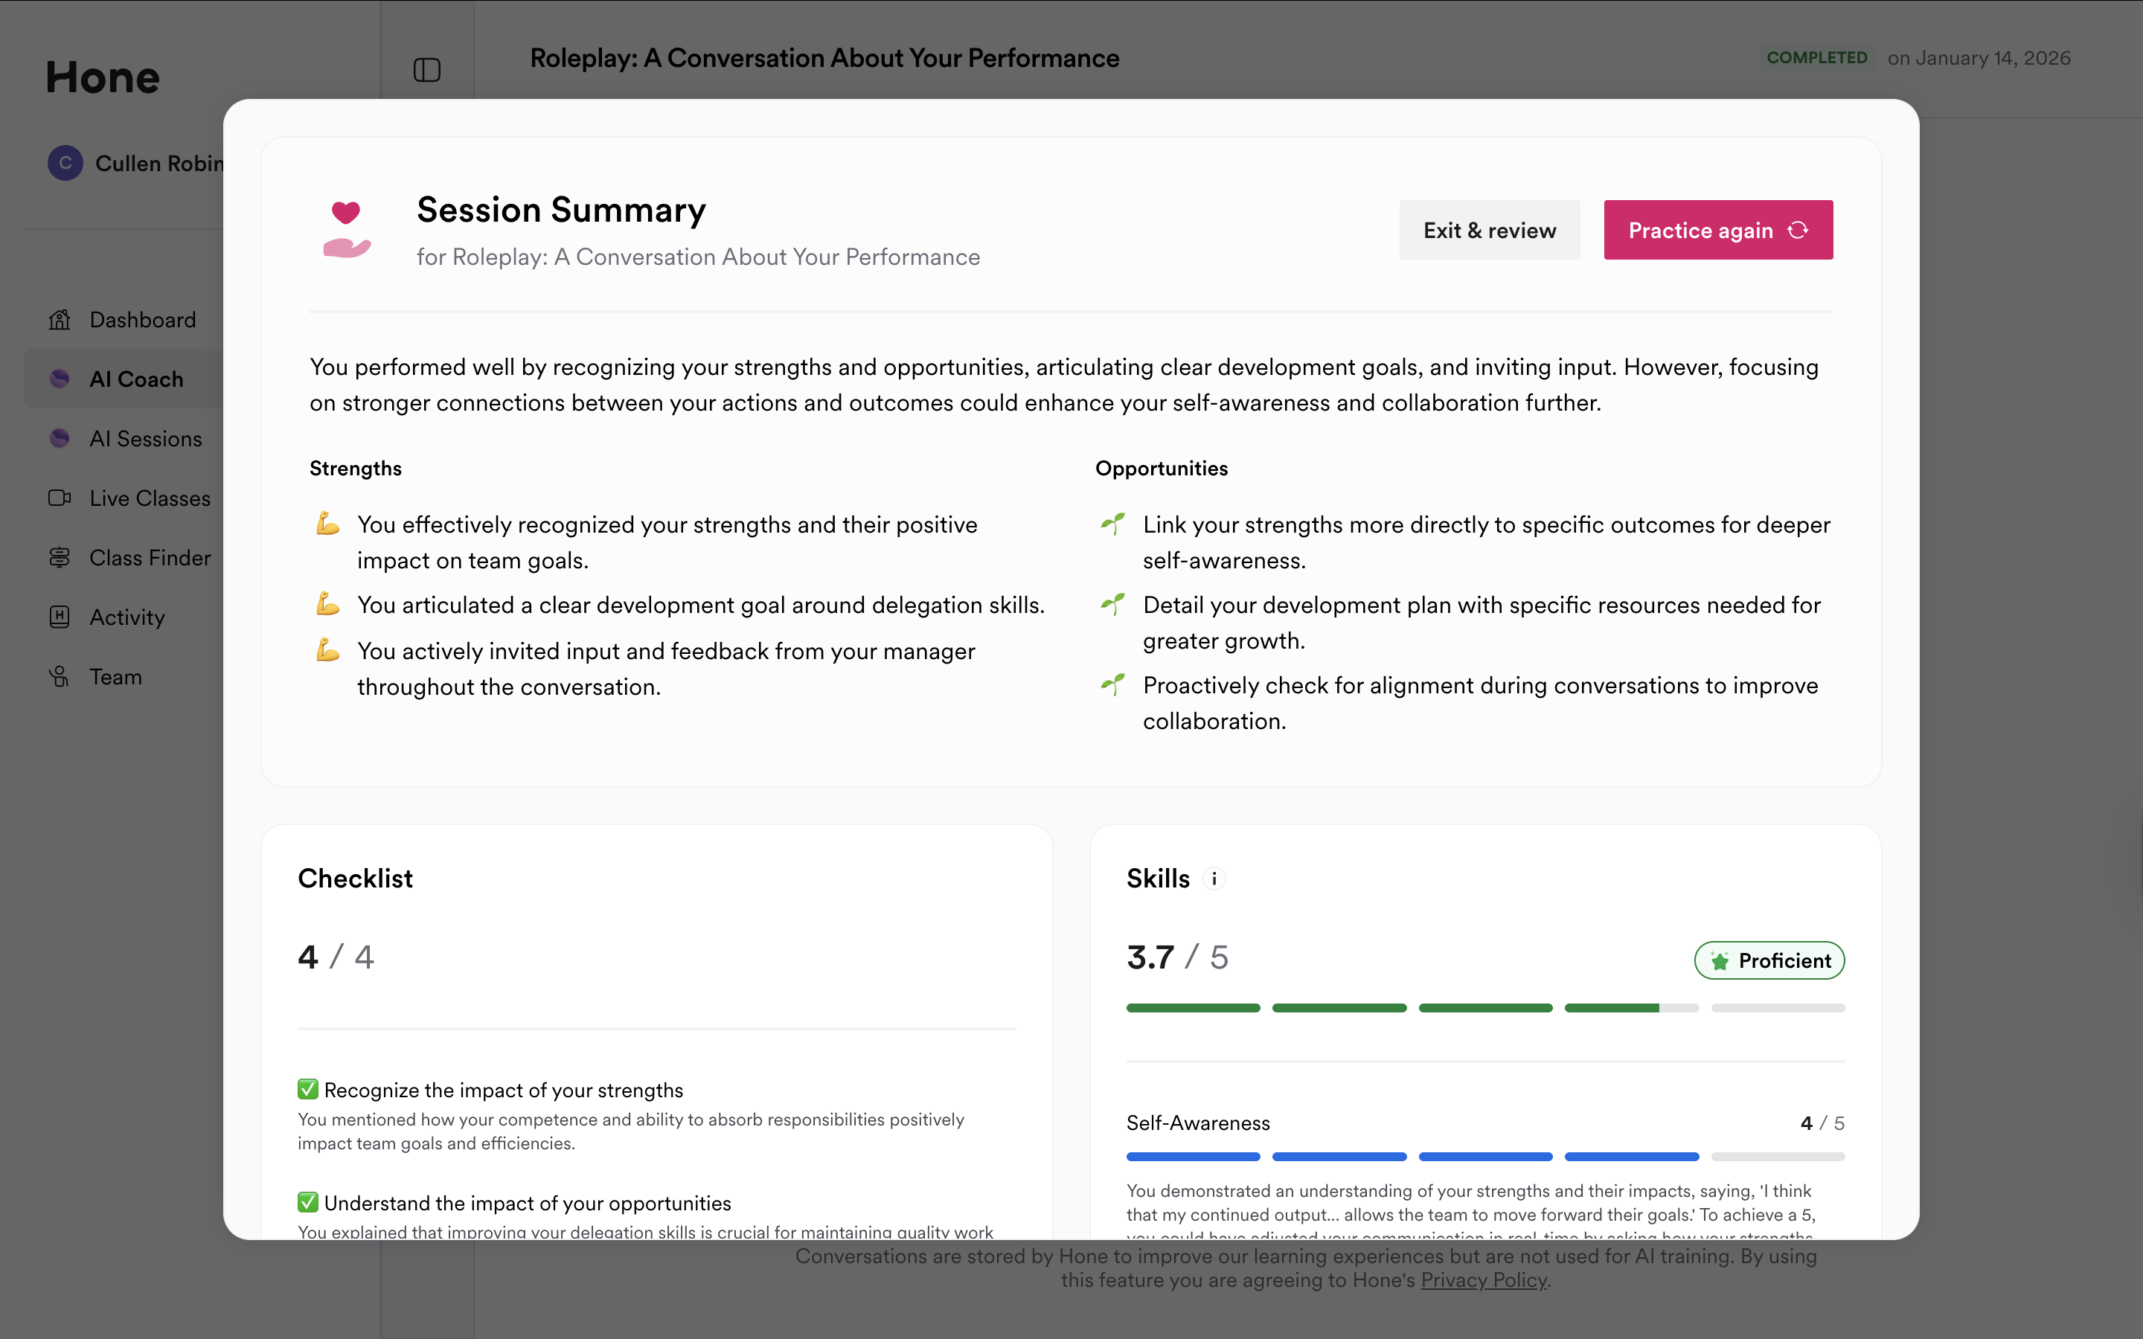
Task: Open AI Coach in the sidebar
Action: click(135, 379)
